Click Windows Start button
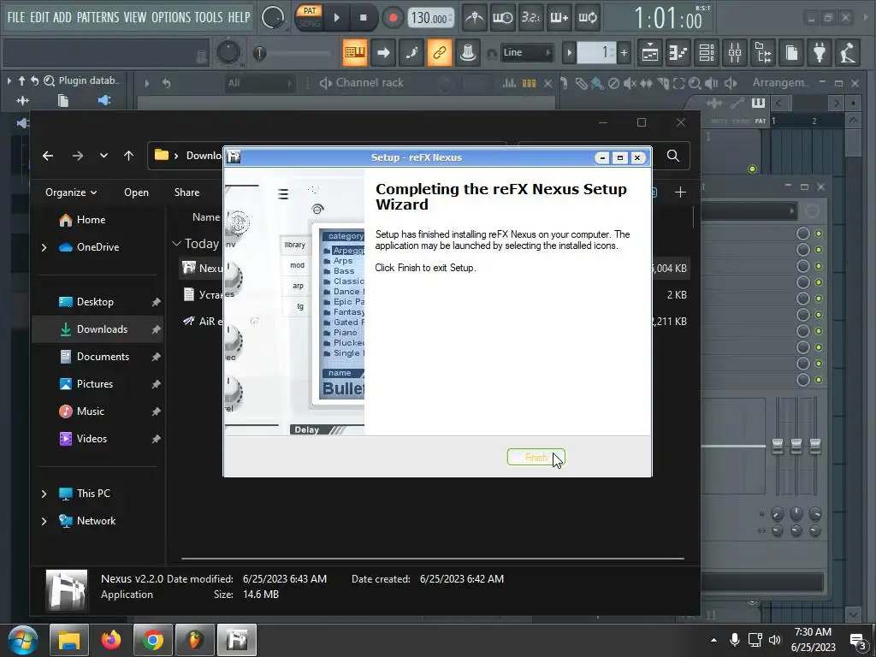 point(21,640)
